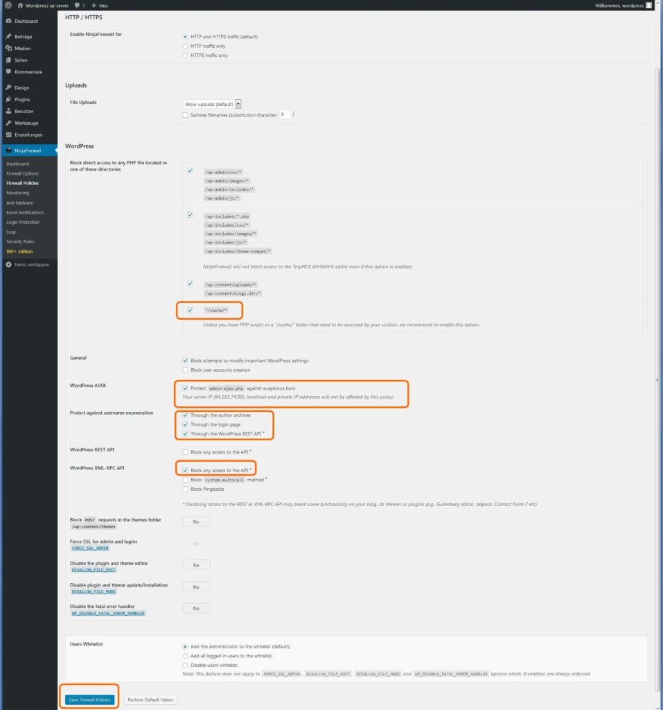
Task: Click the page vertical scrollbar
Action: 657,381
